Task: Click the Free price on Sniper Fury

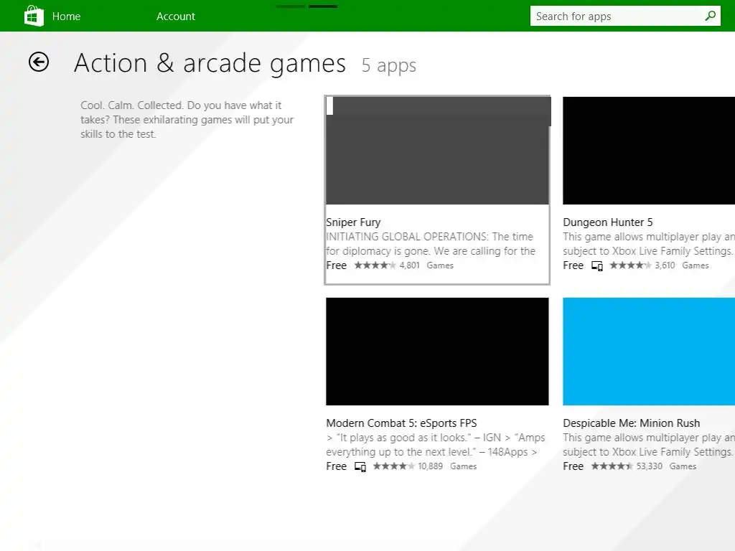Action: 336,265
